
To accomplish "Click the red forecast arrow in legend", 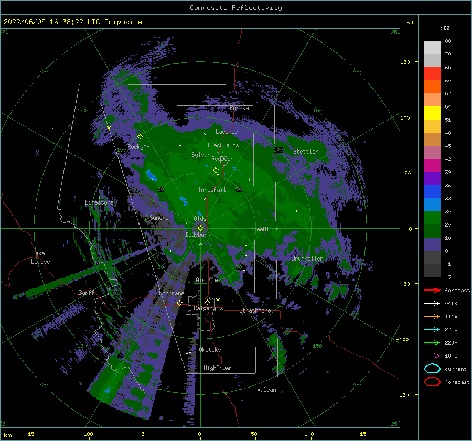I will [432, 290].
